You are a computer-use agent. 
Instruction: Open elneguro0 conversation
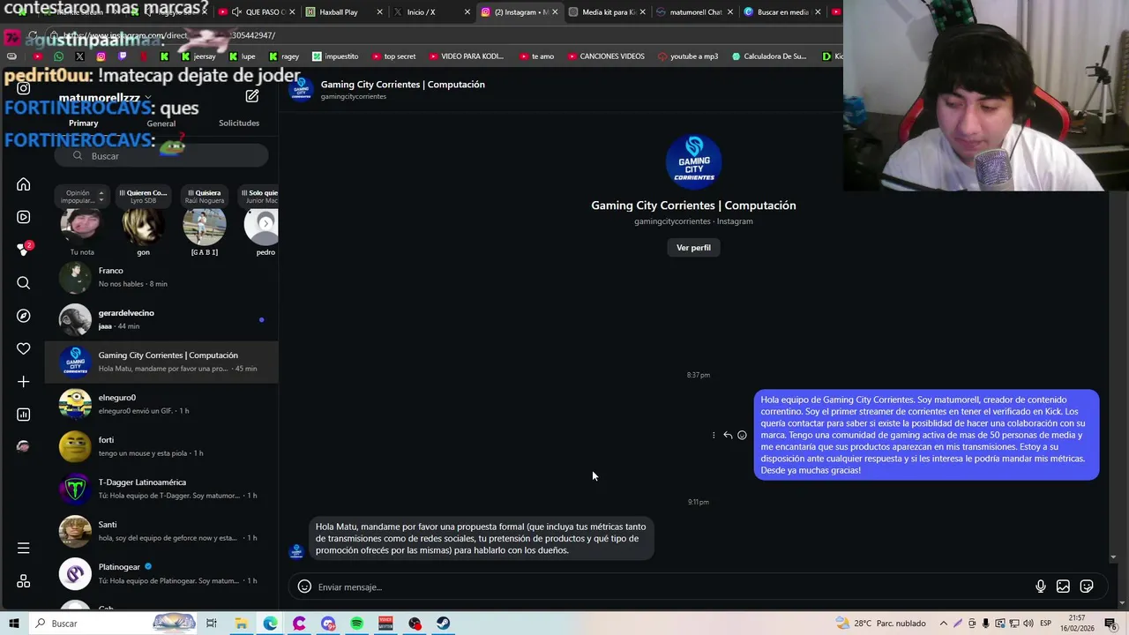pyautogui.click(x=161, y=404)
